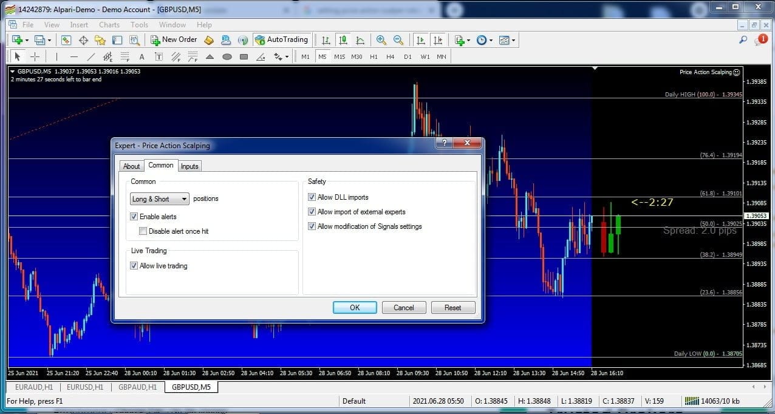Expand the new chart dropdown arrow
Viewport: 775px width, 414px height.
tap(27, 41)
